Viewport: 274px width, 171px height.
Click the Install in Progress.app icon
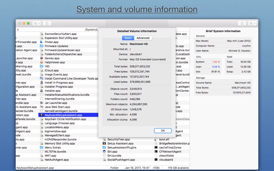click(41, 82)
